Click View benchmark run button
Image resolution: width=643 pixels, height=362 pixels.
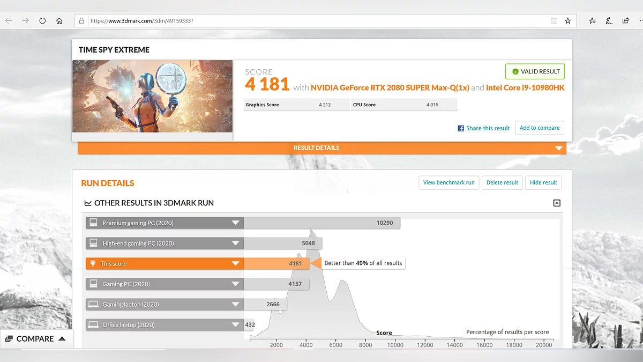pos(449,182)
